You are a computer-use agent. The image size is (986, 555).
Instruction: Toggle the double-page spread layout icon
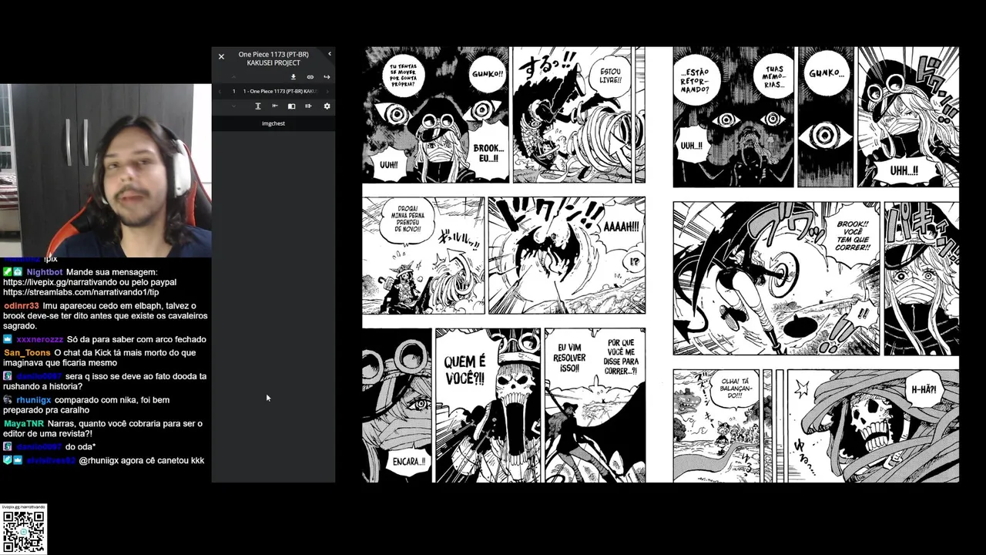(292, 106)
